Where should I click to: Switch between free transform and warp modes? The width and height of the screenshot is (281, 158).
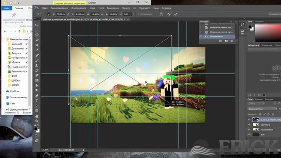click(x=161, y=14)
